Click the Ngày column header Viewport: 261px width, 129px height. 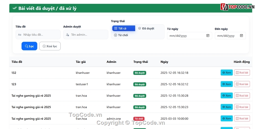(x=164, y=62)
